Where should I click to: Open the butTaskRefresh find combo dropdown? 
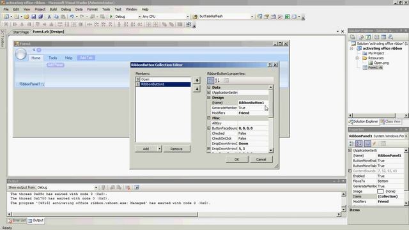pos(252,17)
